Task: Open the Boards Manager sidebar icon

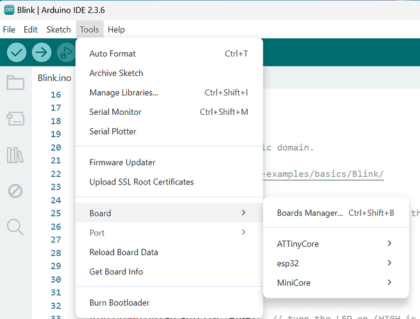Action: tap(15, 118)
